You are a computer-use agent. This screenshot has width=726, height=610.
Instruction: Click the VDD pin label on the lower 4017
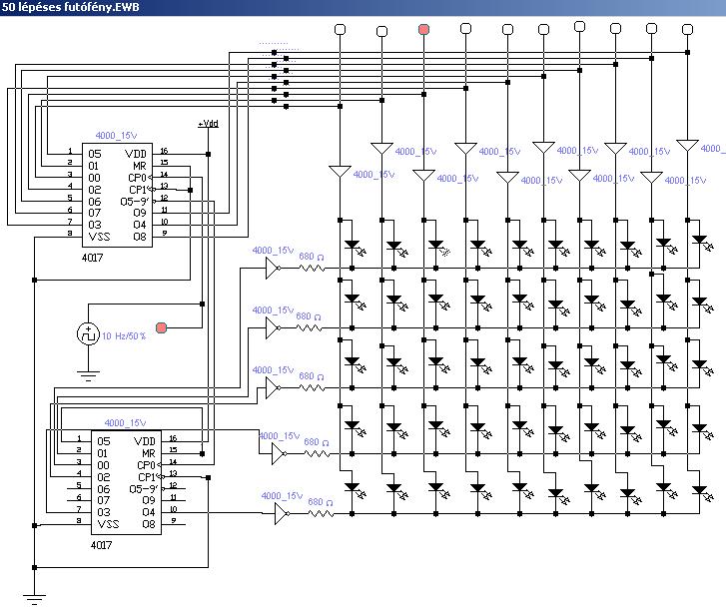tap(145, 441)
